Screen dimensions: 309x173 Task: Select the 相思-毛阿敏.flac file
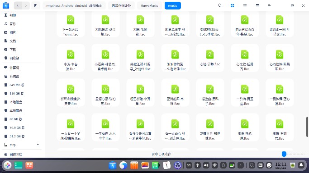pos(140,24)
